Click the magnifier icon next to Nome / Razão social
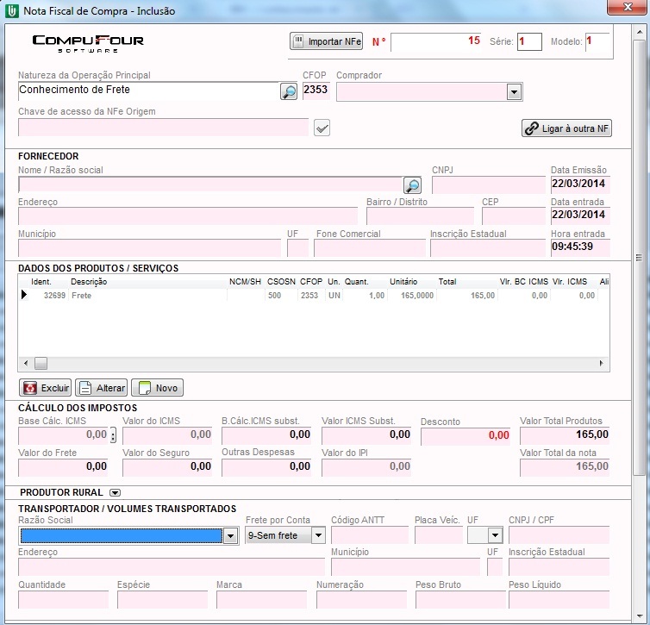 pos(412,185)
